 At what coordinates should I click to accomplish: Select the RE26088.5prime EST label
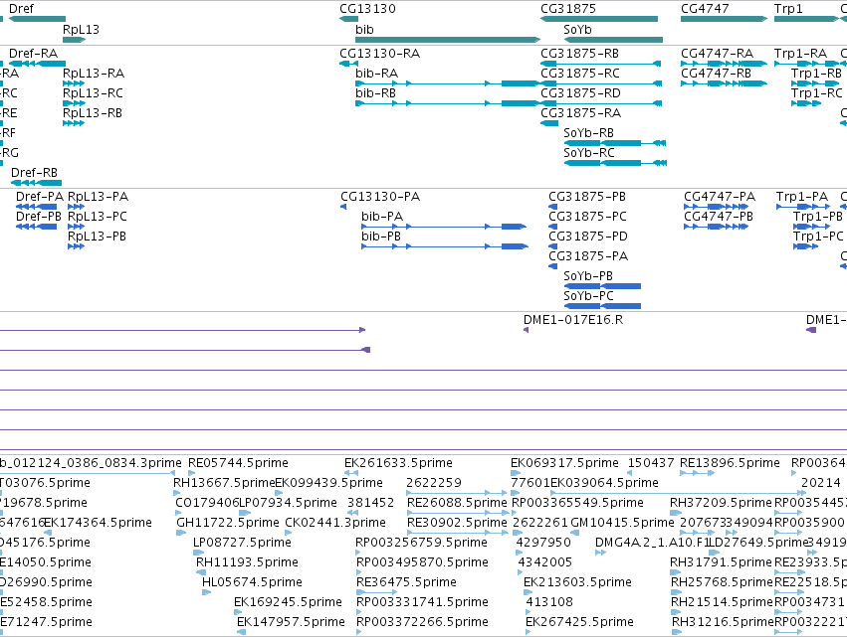click(457, 502)
